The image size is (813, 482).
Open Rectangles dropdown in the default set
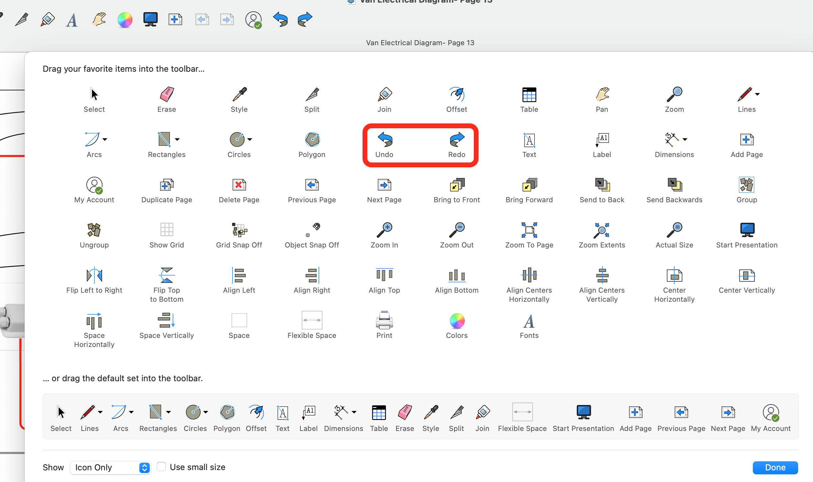[x=168, y=412]
